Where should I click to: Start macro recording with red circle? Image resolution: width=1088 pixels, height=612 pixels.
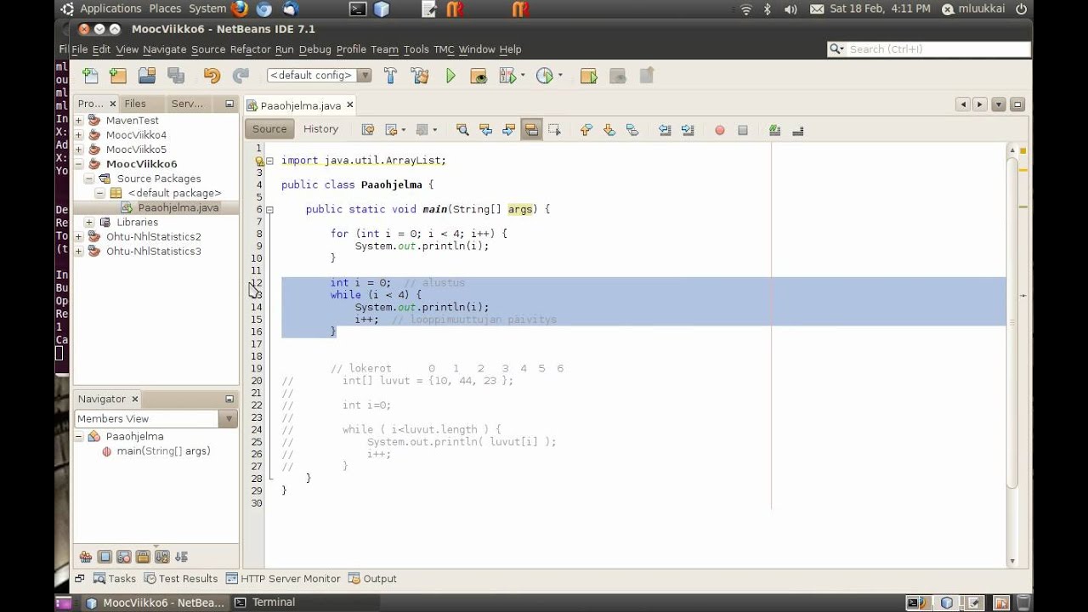tap(720, 130)
